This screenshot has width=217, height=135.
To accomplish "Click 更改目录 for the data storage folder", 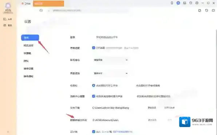I will coord(152,120).
